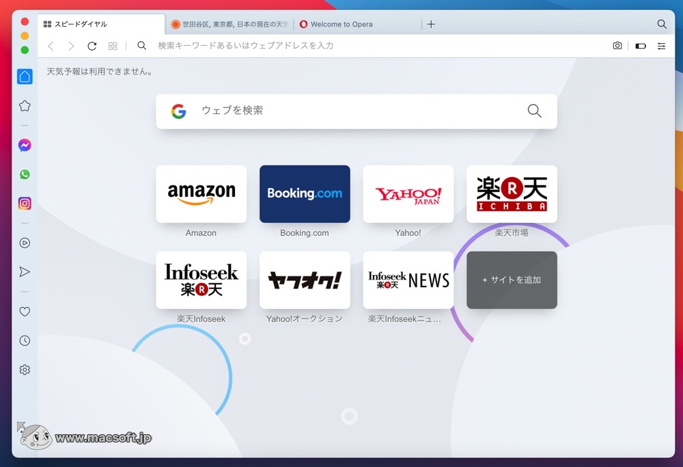Open the heart icon in the sidebar
The image size is (683, 467).
coord(25,311)
